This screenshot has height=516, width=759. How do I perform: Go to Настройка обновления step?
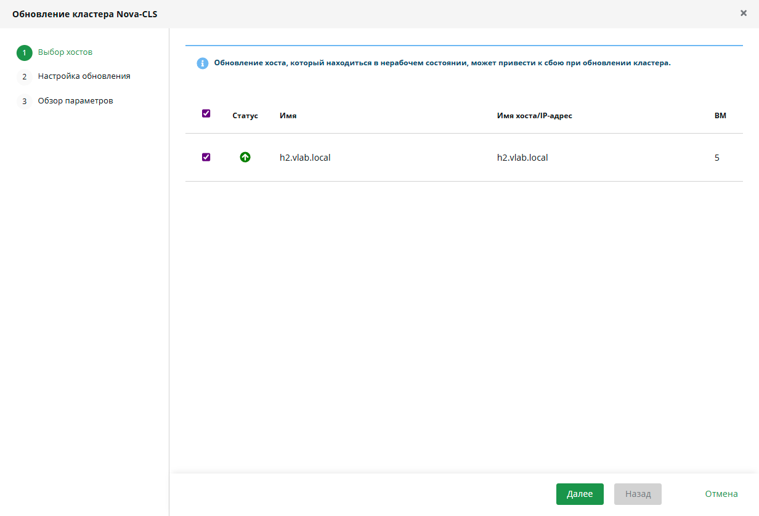(x=84, y=76)
